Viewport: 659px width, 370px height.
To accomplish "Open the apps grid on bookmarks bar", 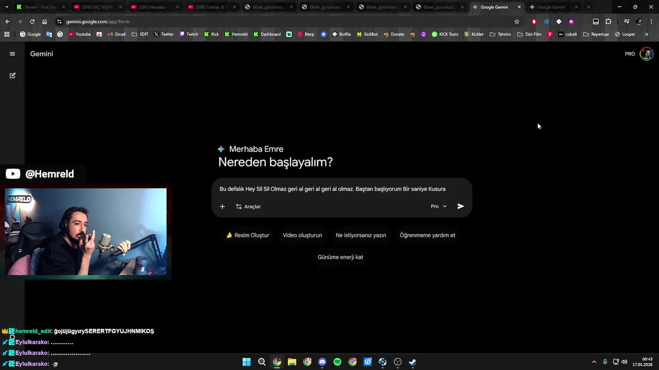I will [x=7, y=34].
